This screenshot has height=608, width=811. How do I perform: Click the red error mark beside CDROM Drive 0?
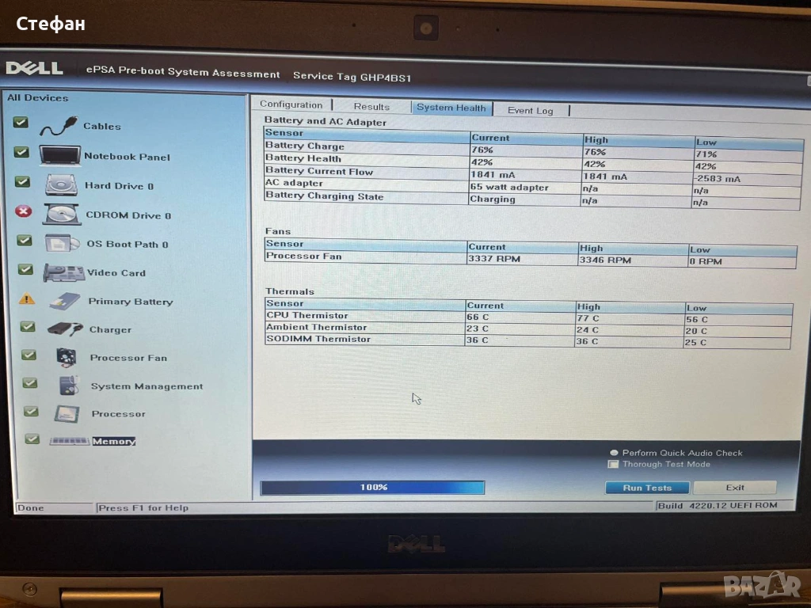(23, 211)
